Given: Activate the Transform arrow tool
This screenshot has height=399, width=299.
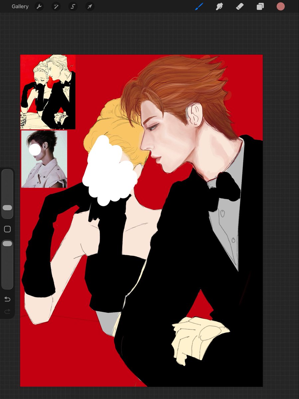Looking at the screenshot, I should (89, 7).
